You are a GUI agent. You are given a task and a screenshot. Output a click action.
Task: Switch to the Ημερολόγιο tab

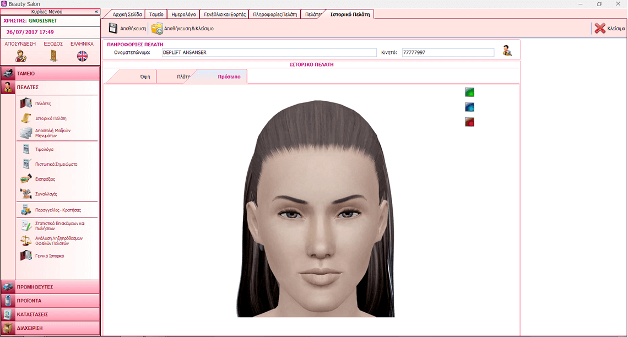183,14
